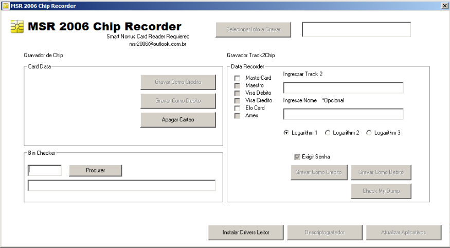Toggle the Exigir Senha checkbox
This screenshot has width=450, height=248.
297,157
